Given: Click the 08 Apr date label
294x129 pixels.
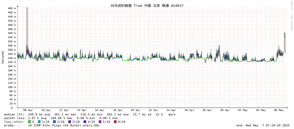Looking at the screenshot, I should pyautogui.click(x=28, y=110).
